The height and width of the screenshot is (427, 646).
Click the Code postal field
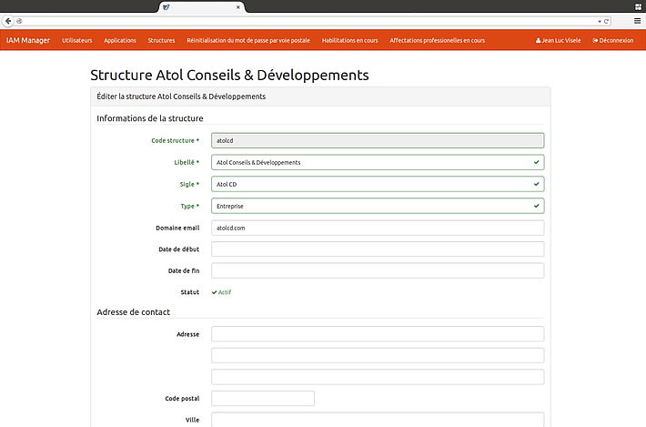[x=263, y=399]
